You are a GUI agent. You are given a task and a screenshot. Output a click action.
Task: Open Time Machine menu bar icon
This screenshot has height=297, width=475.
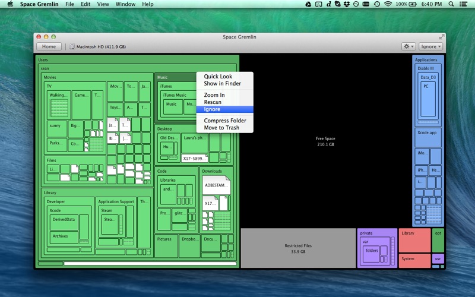377,4
